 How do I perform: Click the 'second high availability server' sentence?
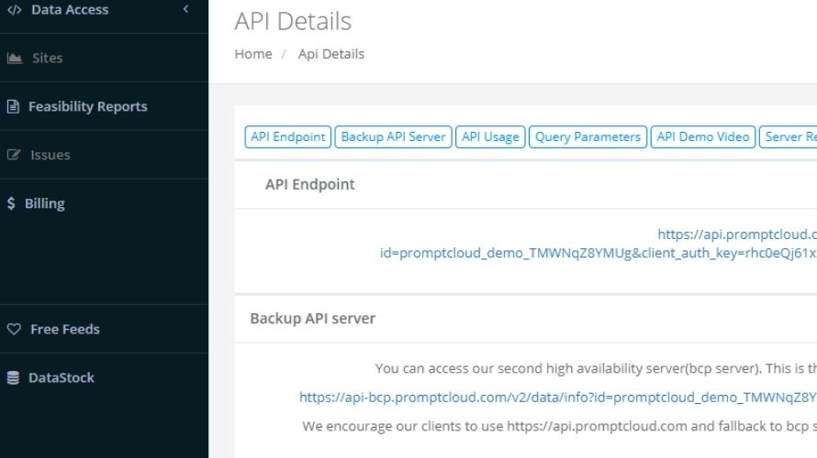(596, 368)
